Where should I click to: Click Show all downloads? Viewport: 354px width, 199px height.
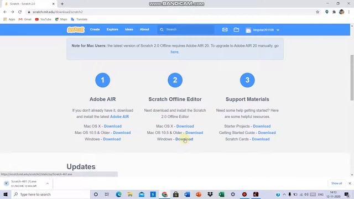[337, 184]
